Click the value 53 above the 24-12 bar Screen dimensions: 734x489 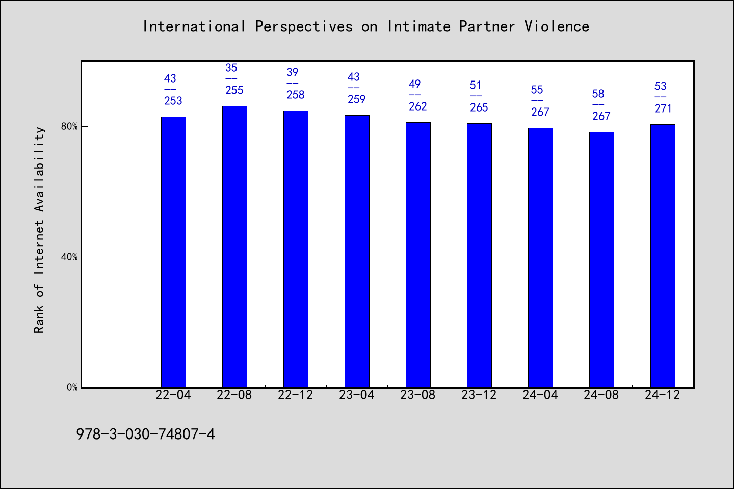(661, 86)
